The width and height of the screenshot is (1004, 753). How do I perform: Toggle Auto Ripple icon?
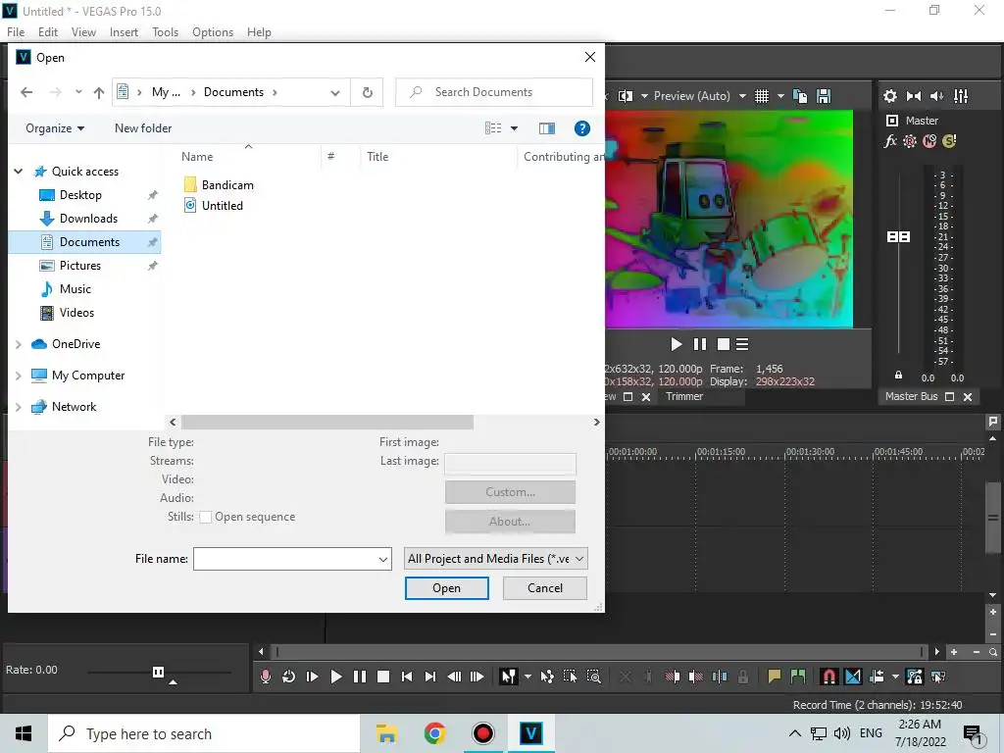click(877, 677)
